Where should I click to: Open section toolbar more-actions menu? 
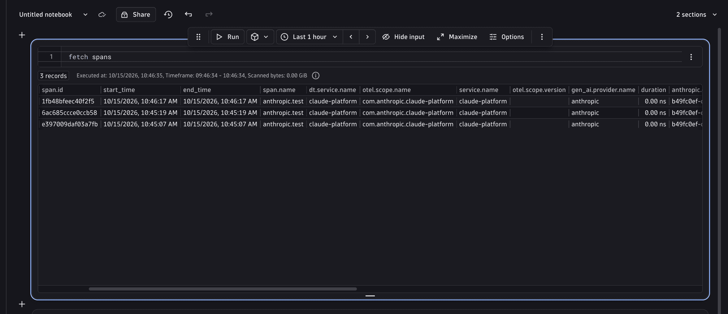(542, 37)
